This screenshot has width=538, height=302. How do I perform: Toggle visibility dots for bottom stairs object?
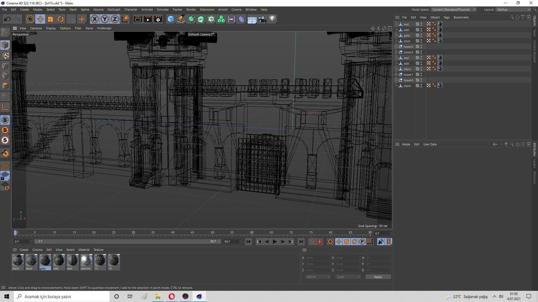click(421, 86)
